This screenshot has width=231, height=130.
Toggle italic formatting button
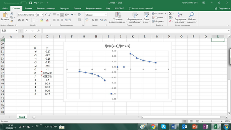pos(23,20)
